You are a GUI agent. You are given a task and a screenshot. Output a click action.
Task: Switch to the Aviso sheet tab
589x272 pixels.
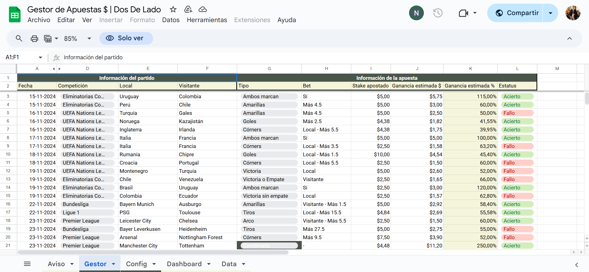pyautogui.click(x=56, y=264)
